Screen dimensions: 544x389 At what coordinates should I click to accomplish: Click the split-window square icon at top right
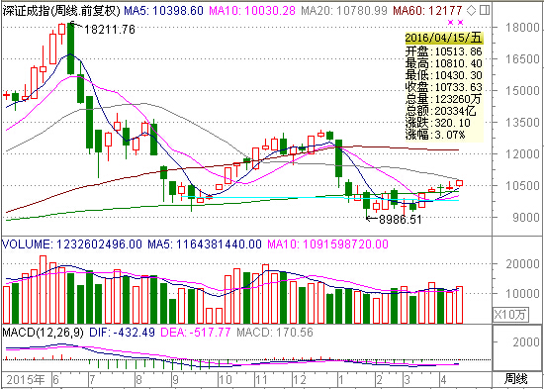[x=485, y=11]
